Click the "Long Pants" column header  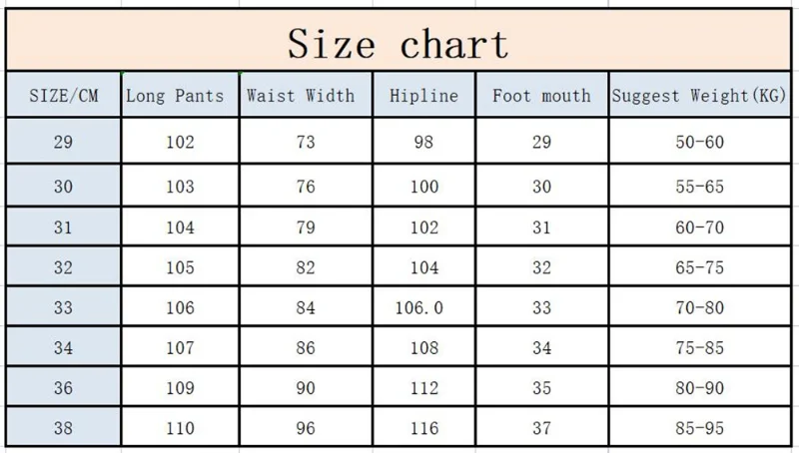[x=181, y=96]
